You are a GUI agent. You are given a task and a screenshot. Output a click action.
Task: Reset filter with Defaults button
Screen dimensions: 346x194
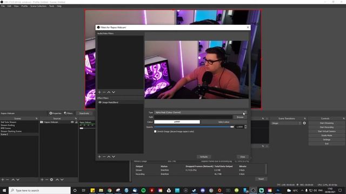coord(204,157)
